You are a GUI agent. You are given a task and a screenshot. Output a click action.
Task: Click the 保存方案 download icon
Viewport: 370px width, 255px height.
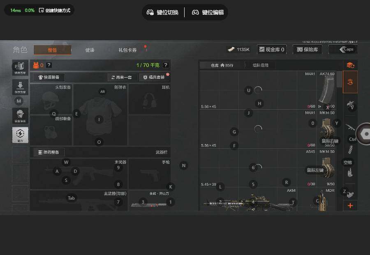21,87
